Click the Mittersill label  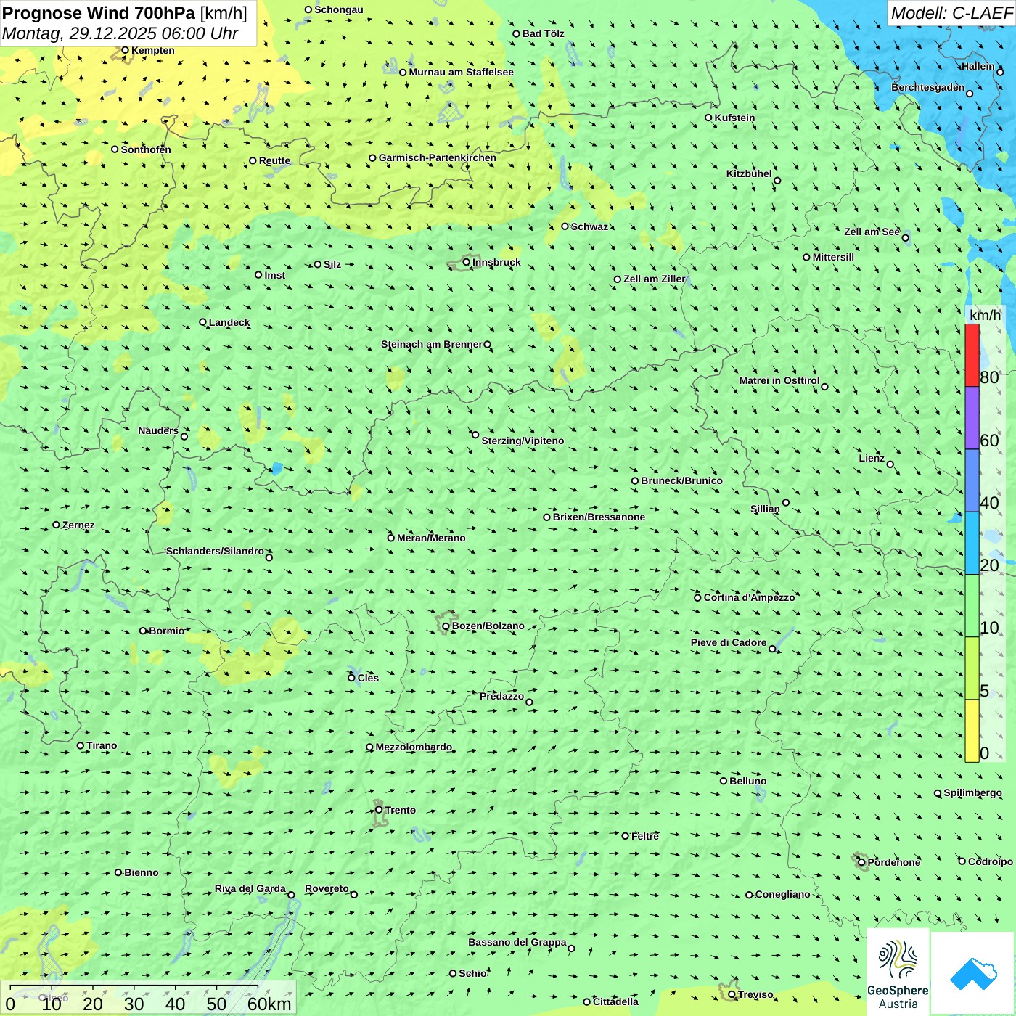pyautogui.click(x=833, y=257)
